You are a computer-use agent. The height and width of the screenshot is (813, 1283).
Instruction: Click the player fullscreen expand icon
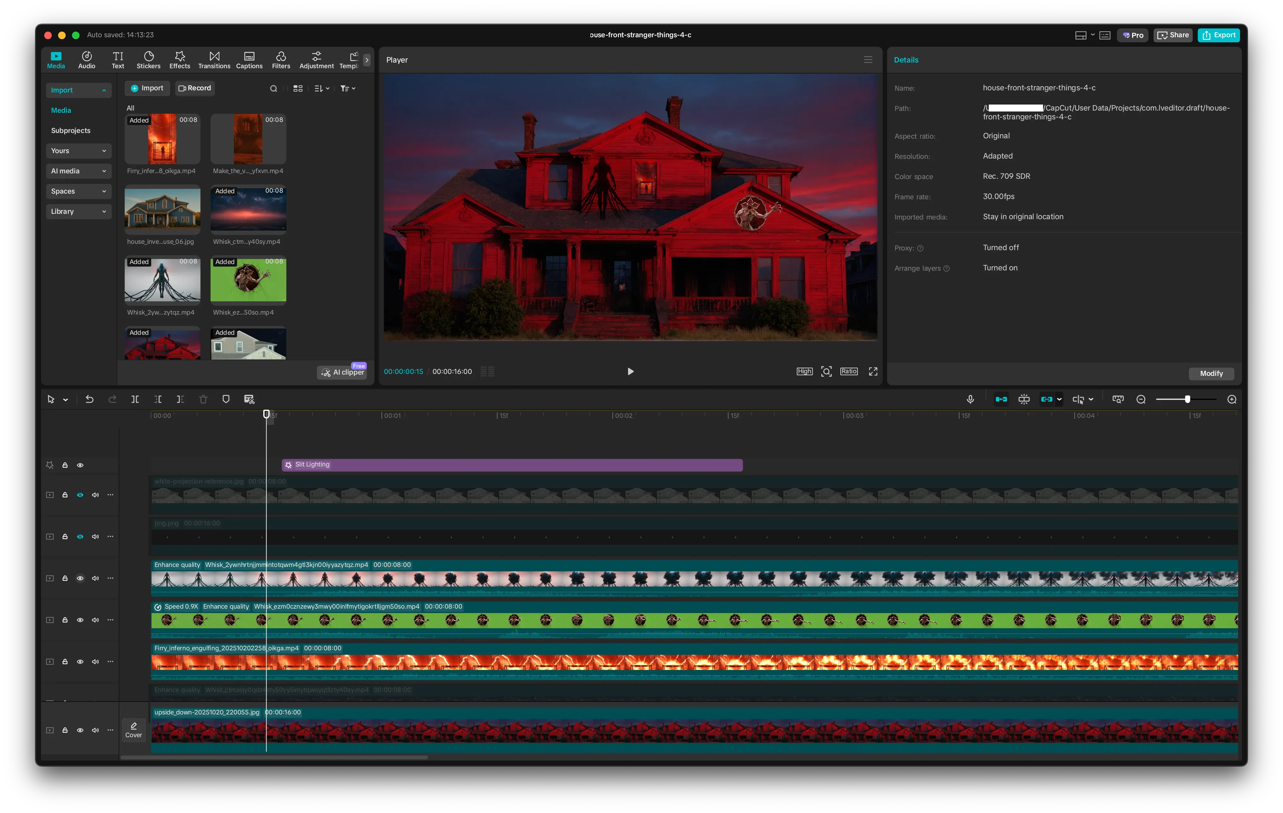(x=873, y=371)
